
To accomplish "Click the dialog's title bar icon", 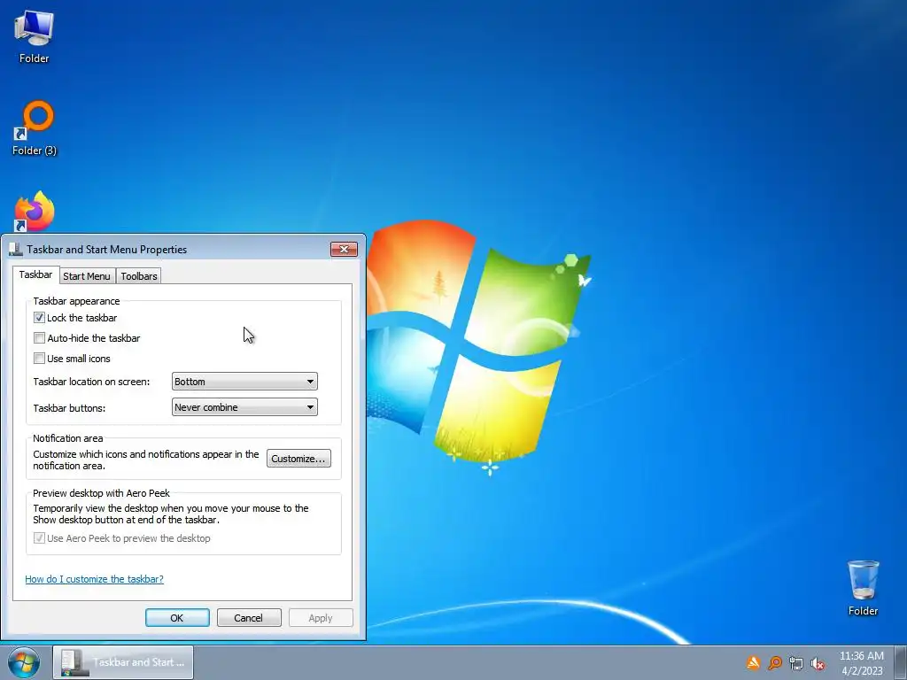I will coord(16,249).
